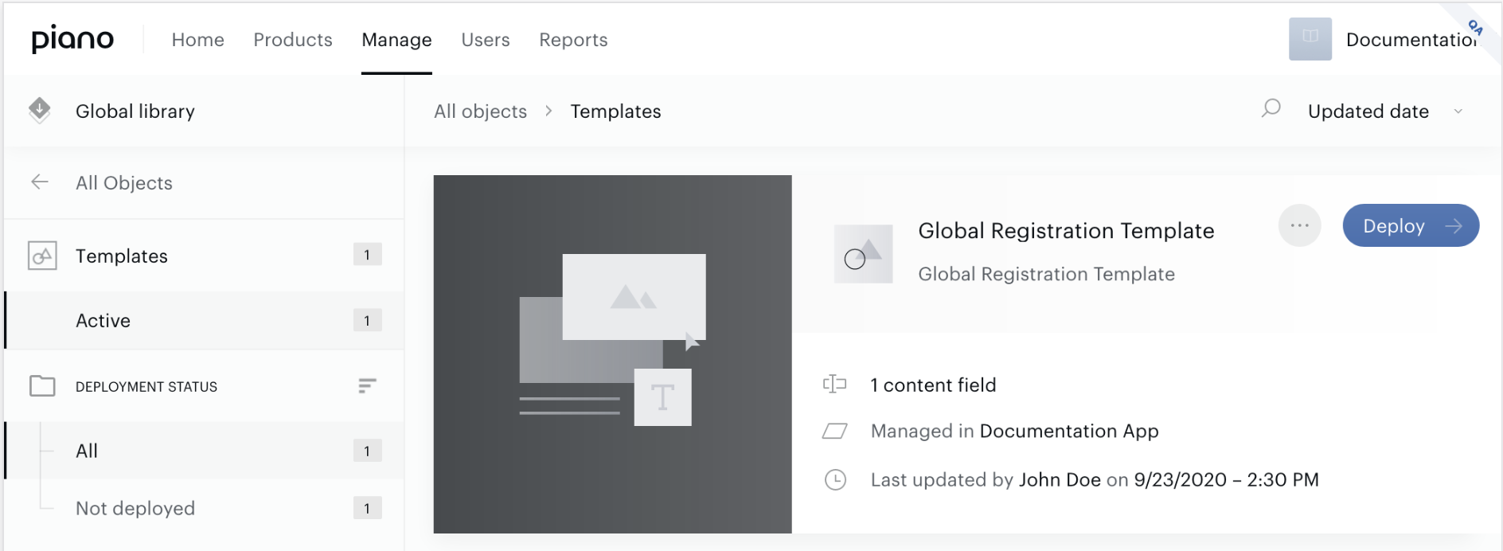
Task: Open the Users section
Action: [x=486, y=40]
